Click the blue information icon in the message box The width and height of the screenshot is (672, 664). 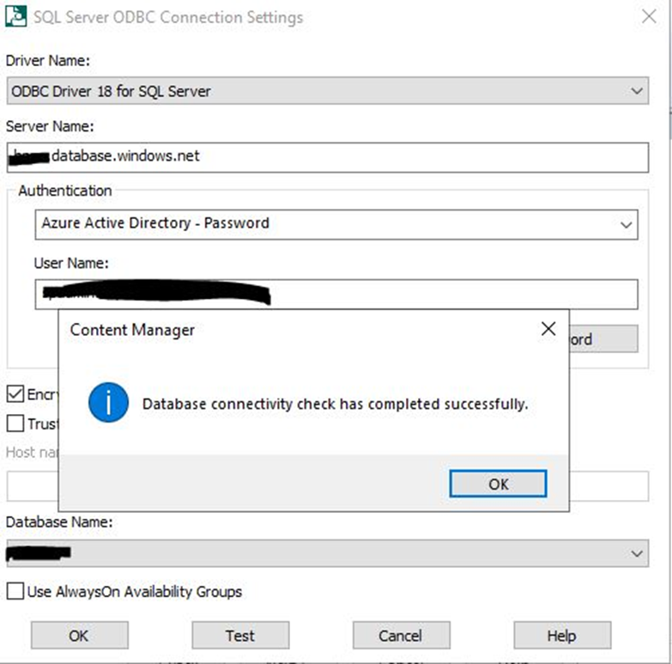coord(108,403)
